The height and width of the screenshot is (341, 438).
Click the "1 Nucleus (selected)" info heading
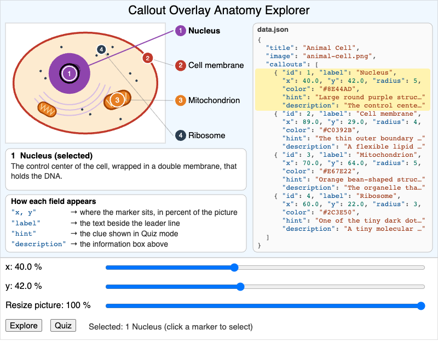point(51,156)
